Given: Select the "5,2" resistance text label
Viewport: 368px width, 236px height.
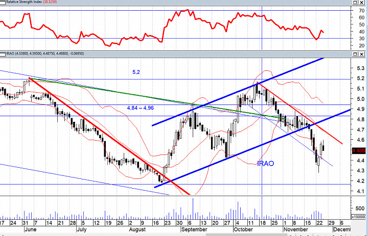Looking at the screenshot, I should pyautogui.click(x=136, y=72).
